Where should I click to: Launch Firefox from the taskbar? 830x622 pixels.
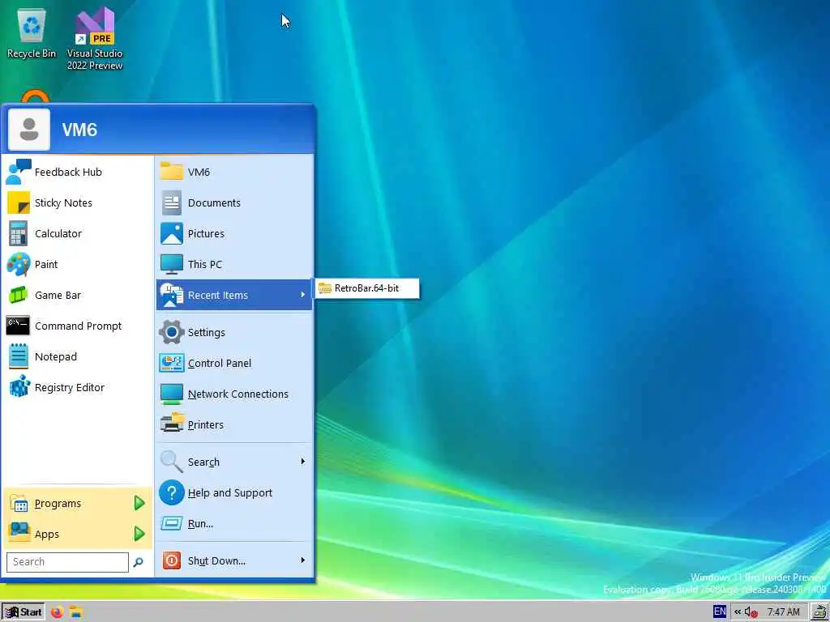tap(57, 612)
